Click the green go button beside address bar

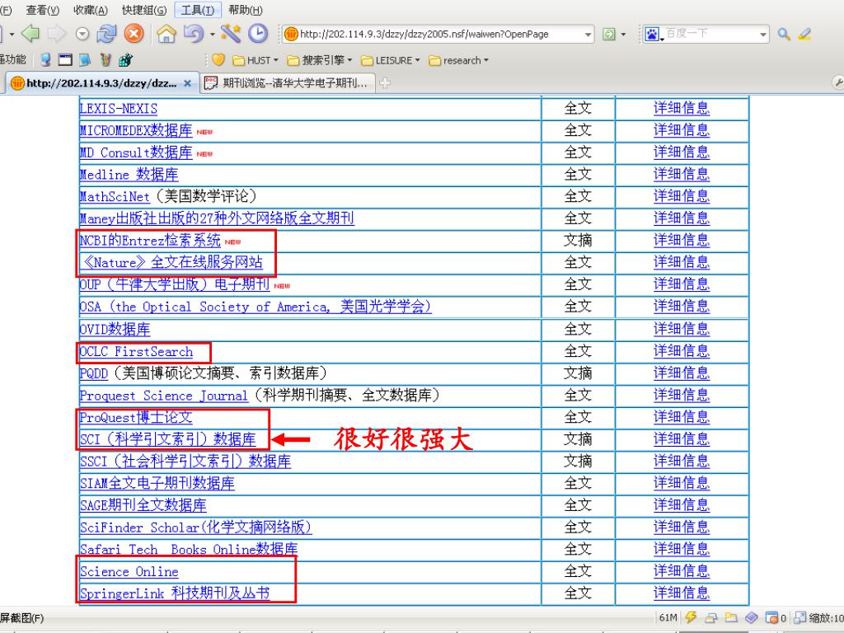coord(609,35)
